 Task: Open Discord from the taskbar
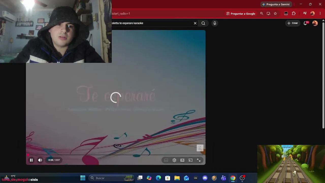[x=205, y=178]
